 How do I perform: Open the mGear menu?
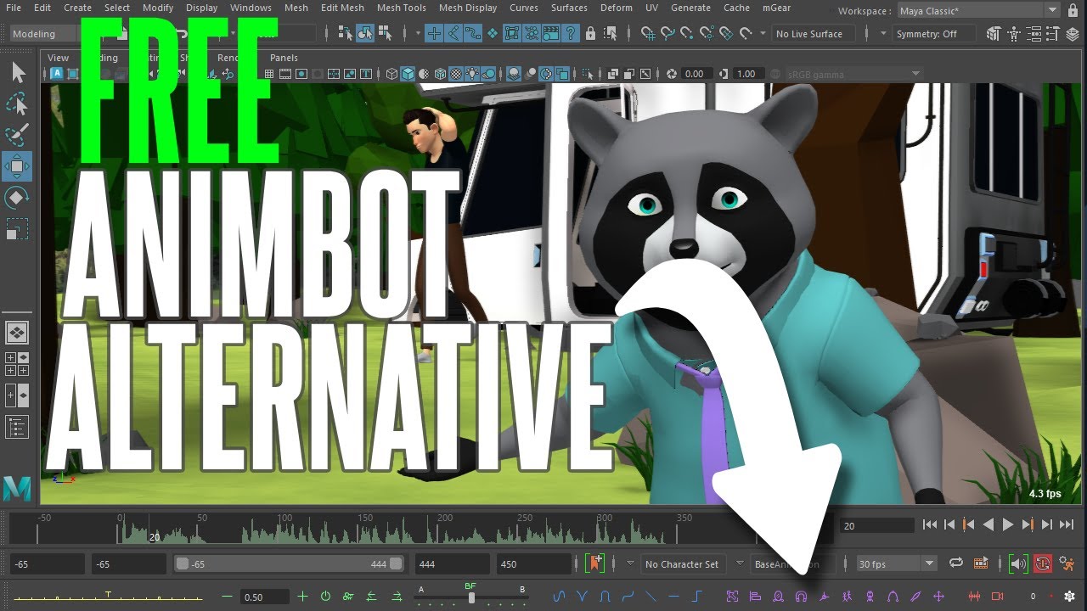click(776, 8)
